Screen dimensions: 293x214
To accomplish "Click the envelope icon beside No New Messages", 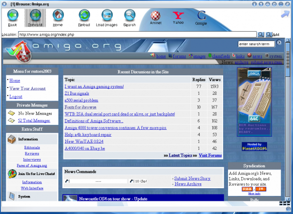I will 11,113.
